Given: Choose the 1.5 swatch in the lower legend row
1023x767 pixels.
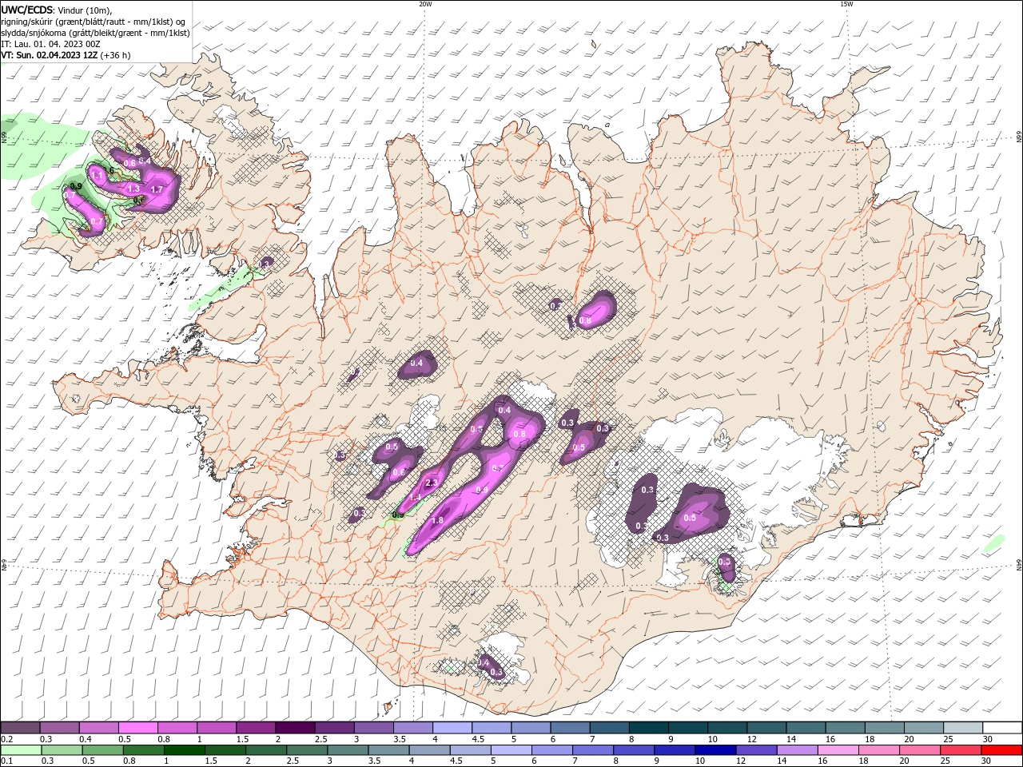Looking at the screenshot, I should (x=226, y=750).
